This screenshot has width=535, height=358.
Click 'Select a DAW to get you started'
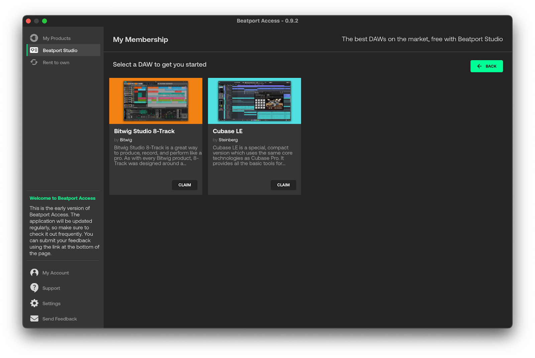click(x=159, y=64)
